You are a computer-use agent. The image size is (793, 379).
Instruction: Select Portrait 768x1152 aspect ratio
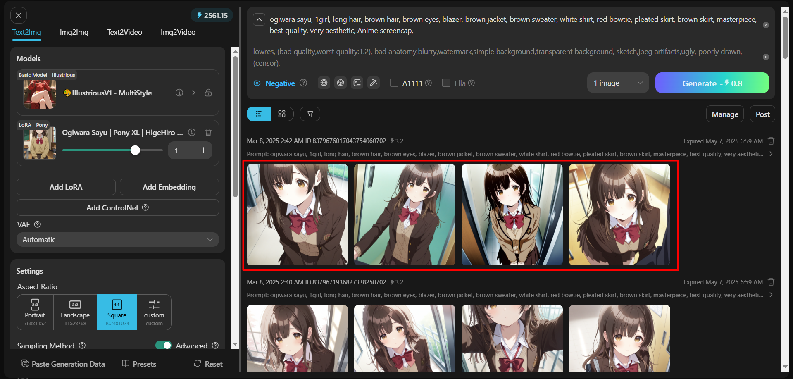(x=35, y=312)
